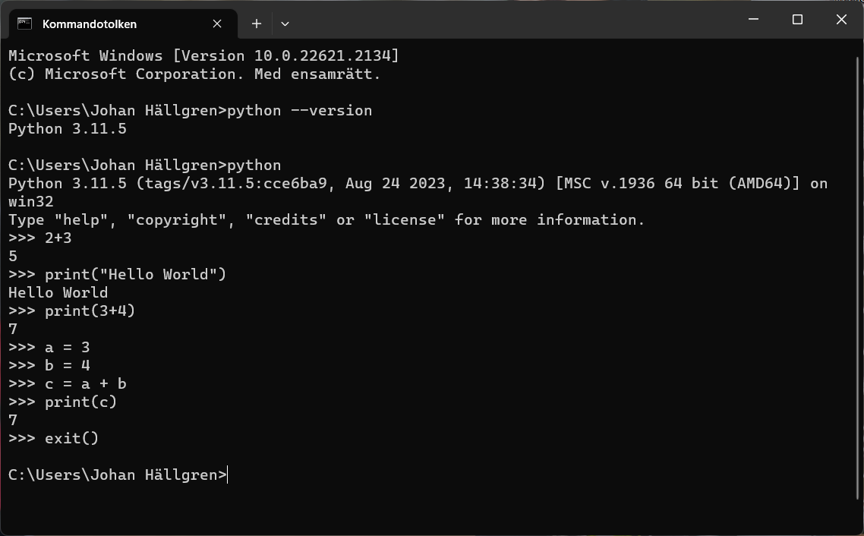The width and height of the screenshot is (864, 536).
Task: Click the 'Type "help"' information line
Action: [326, 220]
